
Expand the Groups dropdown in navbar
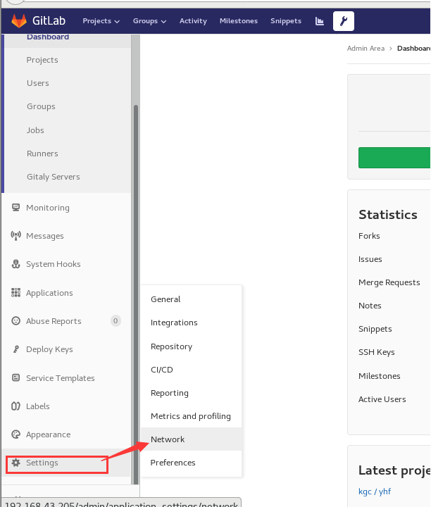149,21
